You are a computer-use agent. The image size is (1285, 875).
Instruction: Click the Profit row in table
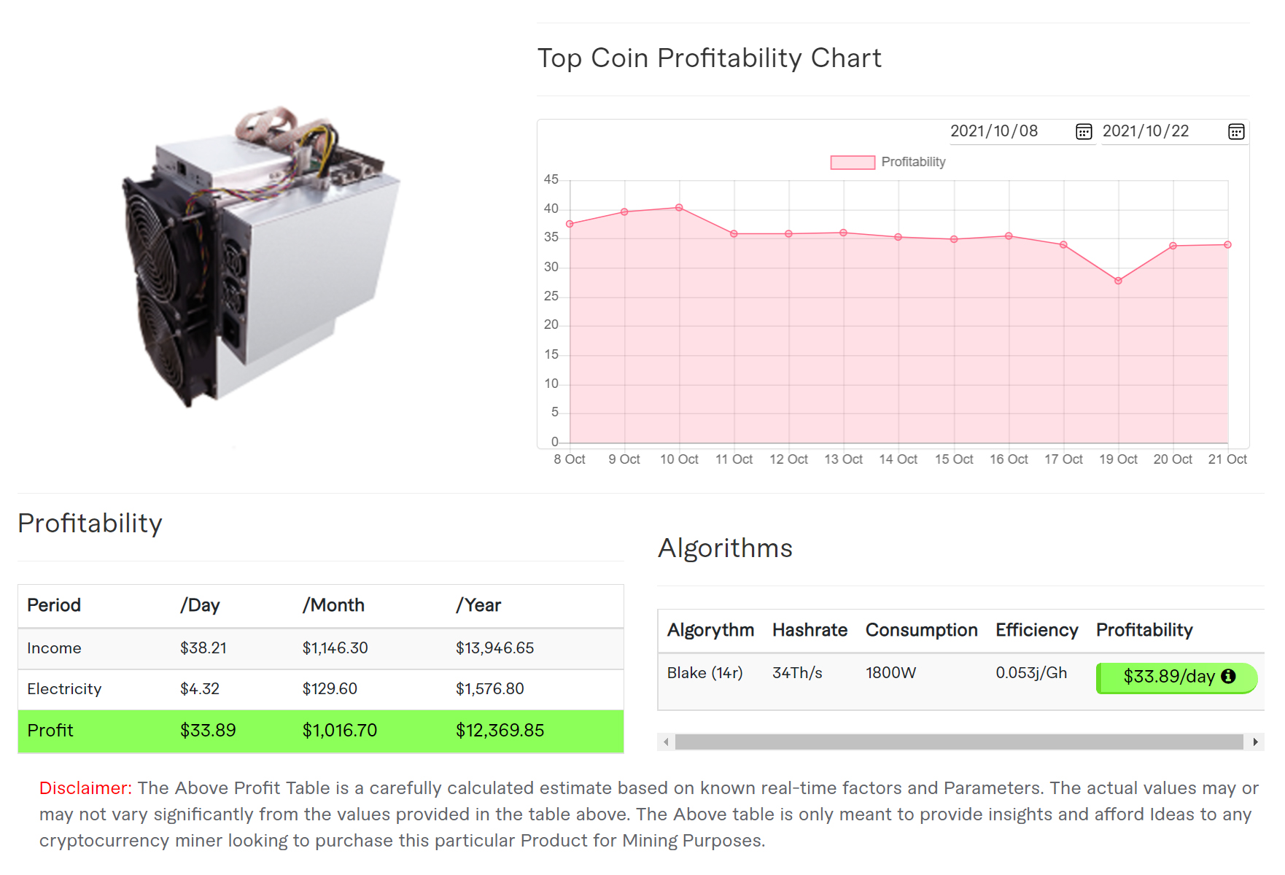321,731
